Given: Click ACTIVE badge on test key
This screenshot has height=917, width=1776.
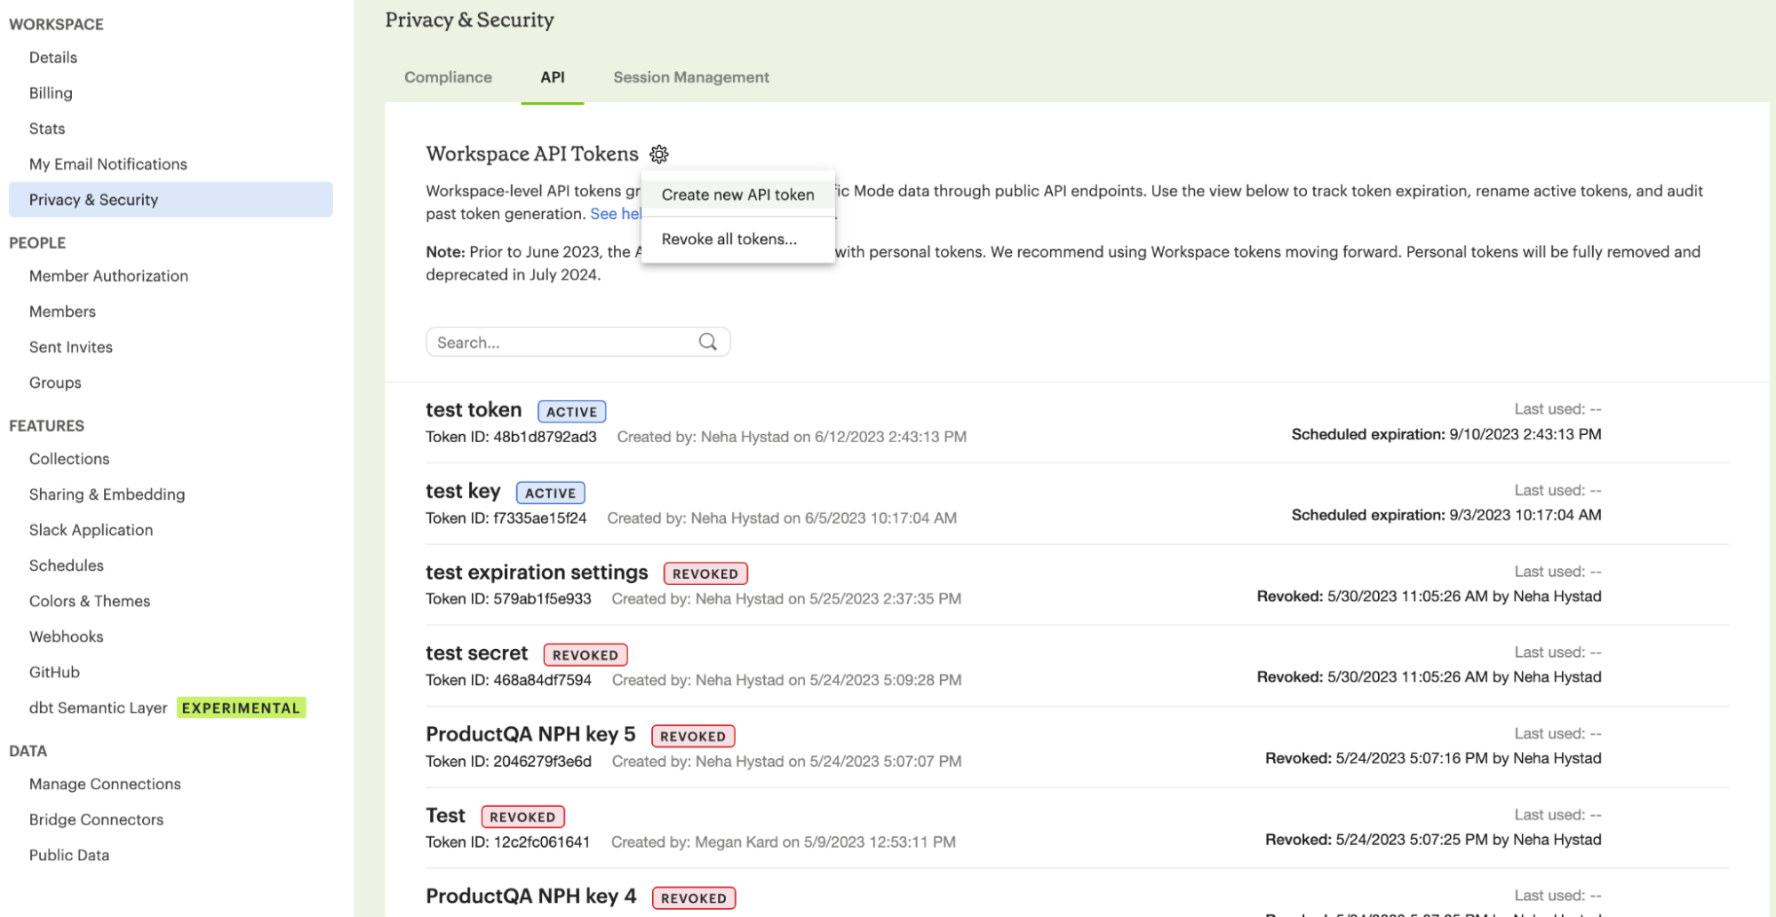Looking at the screenshot, I should [550, 493].
